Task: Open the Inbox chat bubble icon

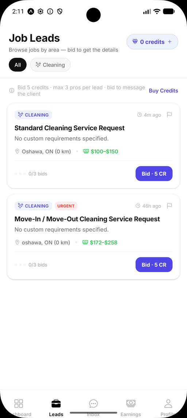Action: (x=93, y=403)
